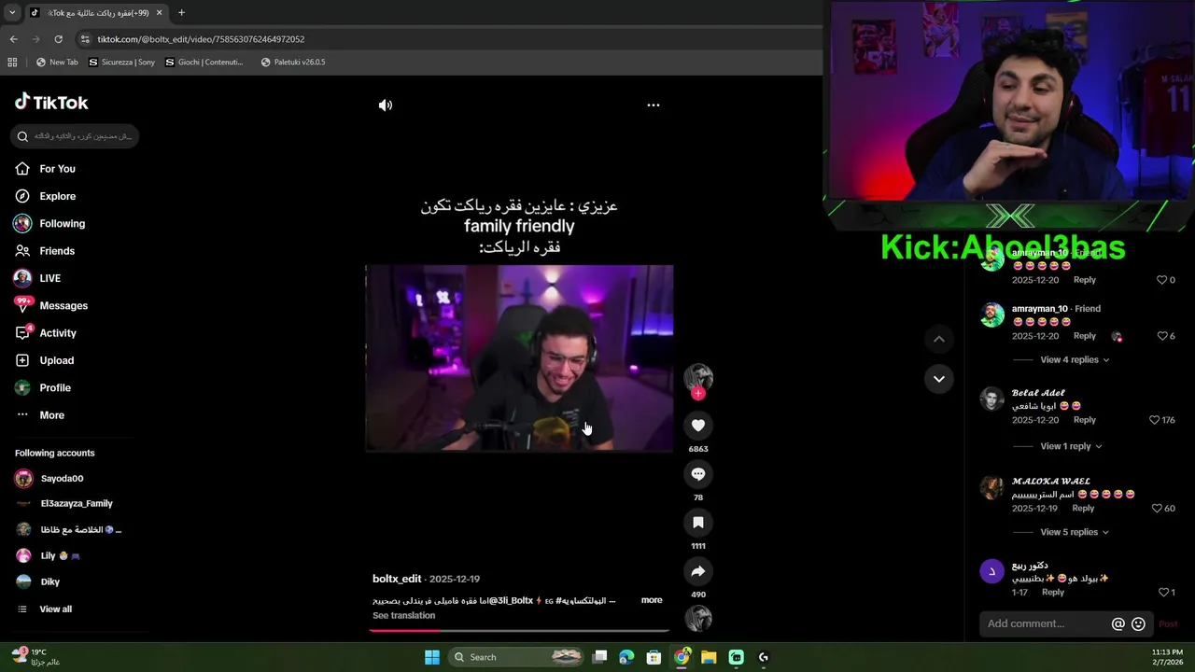The image size is (1195, 672).
Task: Go to next video with down chevron
Action: [939, 379]
